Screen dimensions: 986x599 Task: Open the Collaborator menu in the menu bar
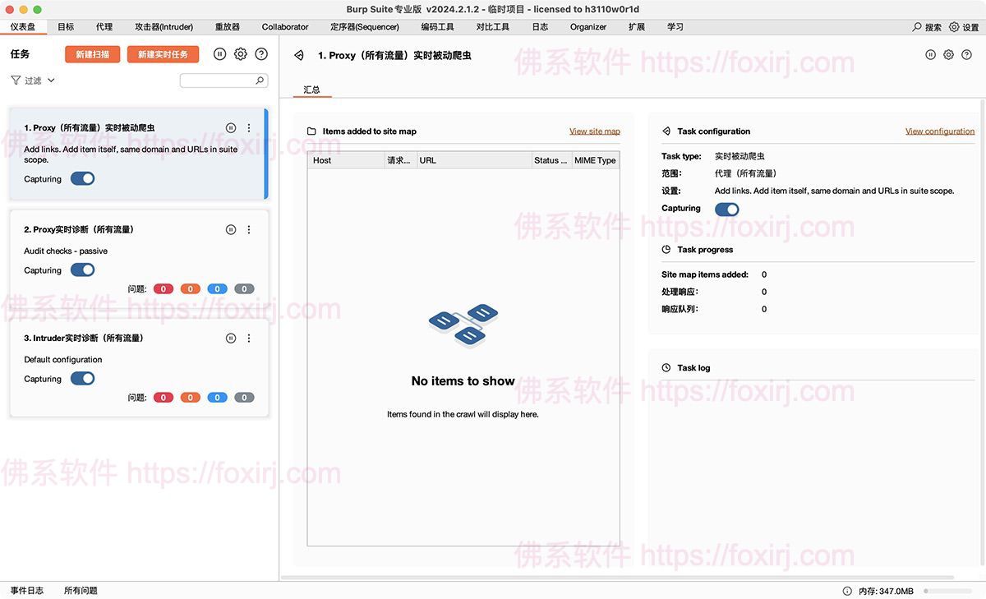point(284,26)
